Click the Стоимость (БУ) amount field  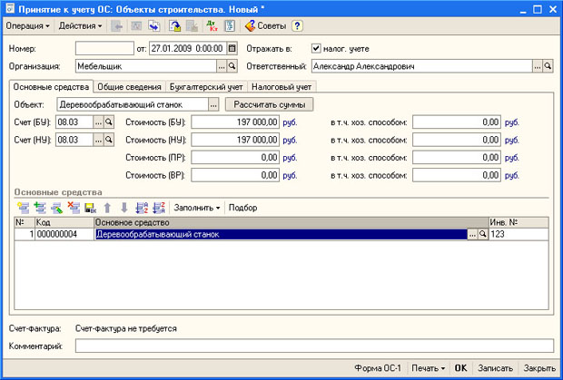235,122
